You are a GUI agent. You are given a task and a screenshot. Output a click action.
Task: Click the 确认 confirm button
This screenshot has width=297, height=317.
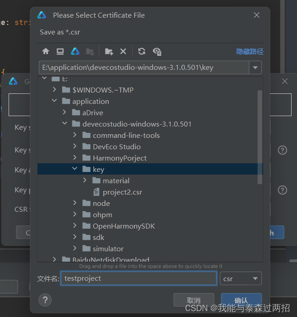(241, 300)
